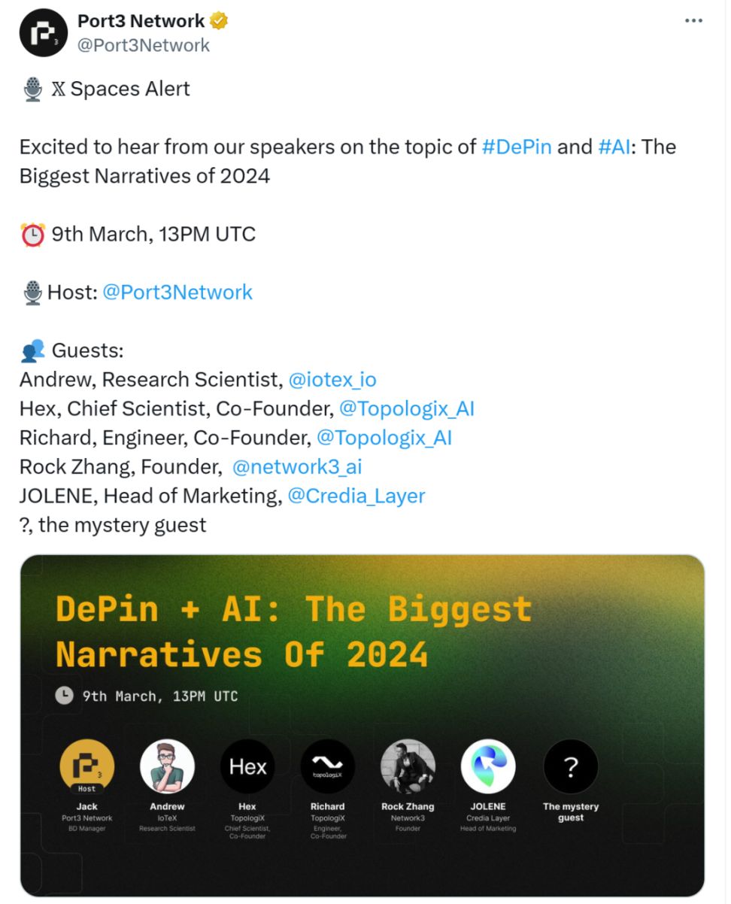Screen dimensions: 731x904
Task: Click the mystery guest question mark
Action: pyautogui.click(x=571, y=766)
